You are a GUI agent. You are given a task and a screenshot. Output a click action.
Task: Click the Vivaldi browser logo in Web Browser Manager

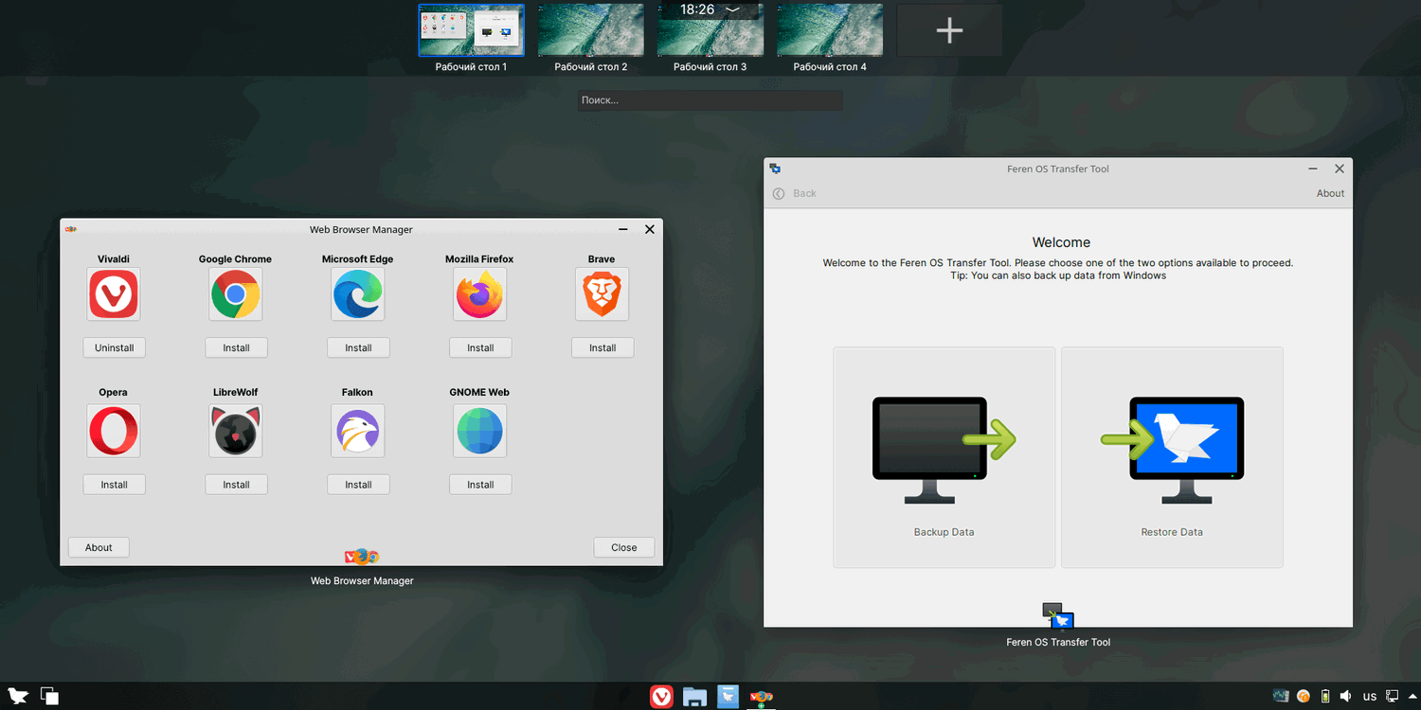click(114, 293)
